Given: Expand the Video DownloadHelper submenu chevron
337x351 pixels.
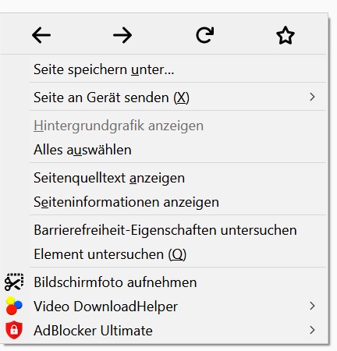Looking at the screenshot, I should click(312, 306).
